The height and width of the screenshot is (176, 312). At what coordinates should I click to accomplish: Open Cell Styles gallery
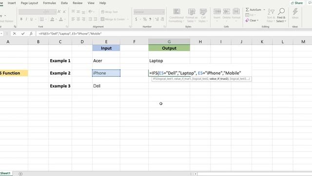(x=203, y=16)
